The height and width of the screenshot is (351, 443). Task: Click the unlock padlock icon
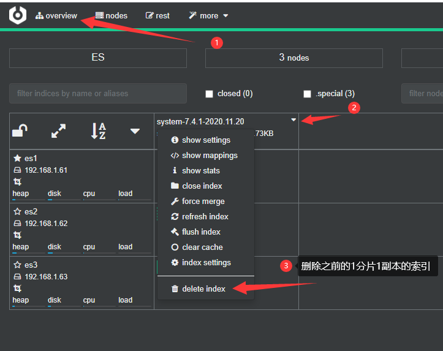[x=20, y=130]
